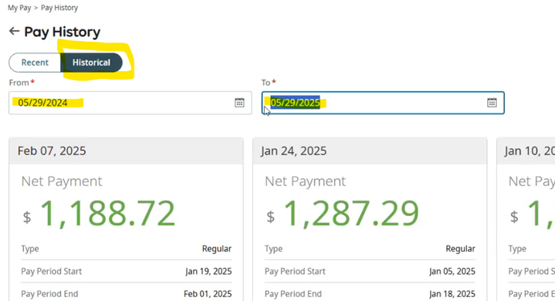Viewport: 555px width, 301px height.
Task: Open the To date calendar picker
Action: [x=492, y=103]
